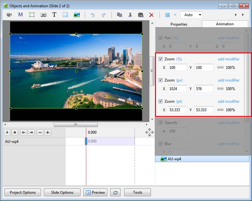Delete object with the red X icon
This screenshot has height=201, width=252.
click(x=151, y=15)
